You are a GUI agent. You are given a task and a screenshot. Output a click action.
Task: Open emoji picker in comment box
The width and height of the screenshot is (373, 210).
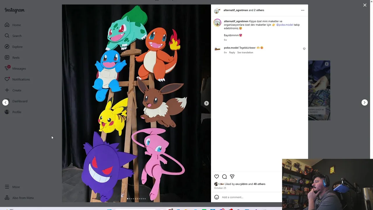click(x=217, y=197)
